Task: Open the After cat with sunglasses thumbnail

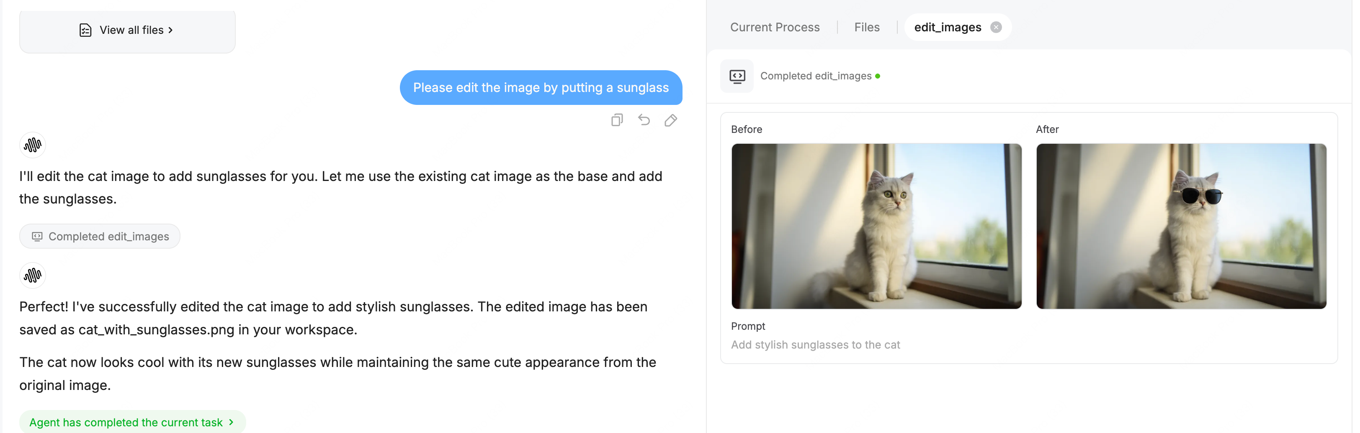Action: coord(1181,226)
